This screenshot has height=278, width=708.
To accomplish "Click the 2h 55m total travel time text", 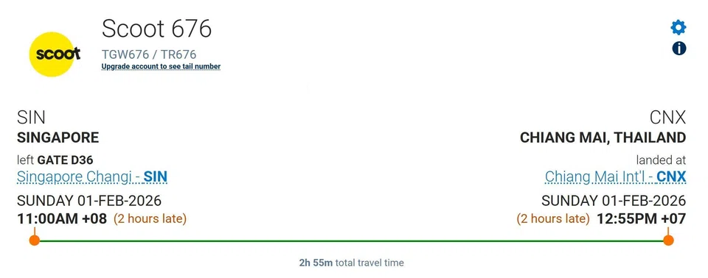I will click(x=351, y=263).
